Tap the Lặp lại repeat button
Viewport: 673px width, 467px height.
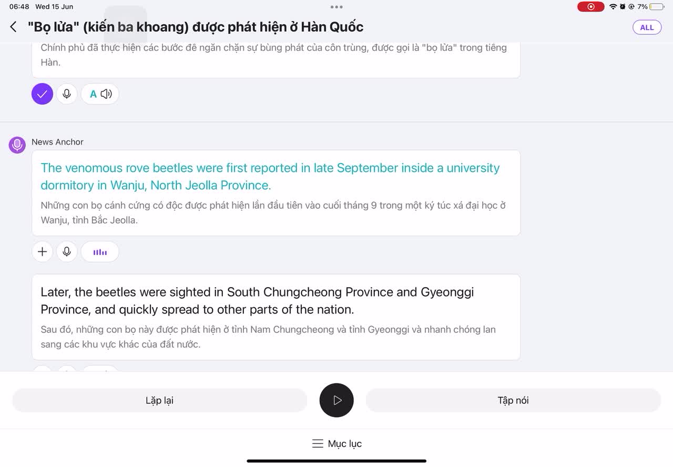click(159, 401)
